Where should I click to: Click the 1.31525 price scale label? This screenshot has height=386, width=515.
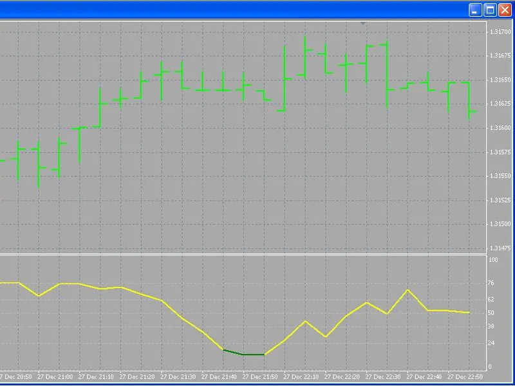pyautogui.click(x=500, y=200)
